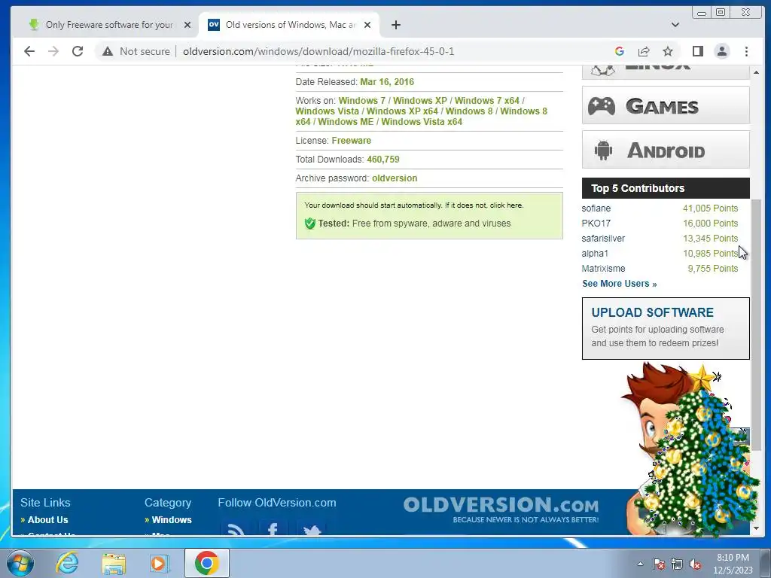Close the Old versions of Windows tab

pos(367,25)
